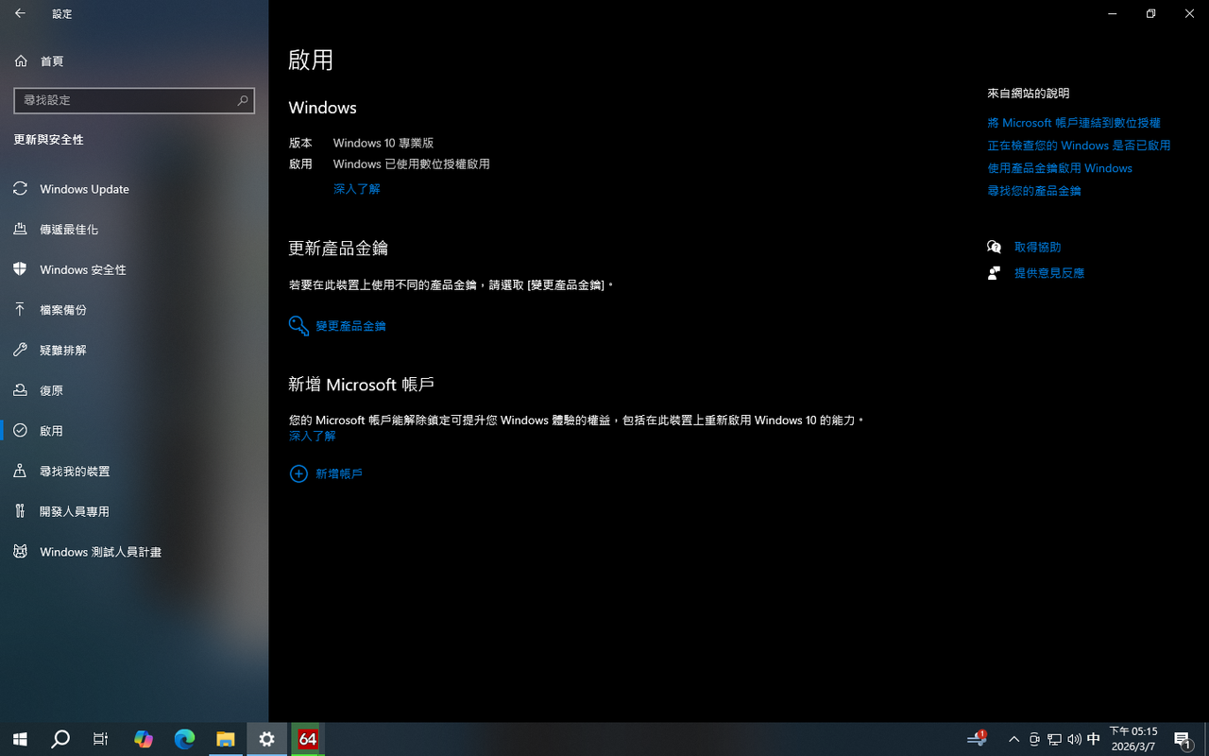Go to 首頁 via the home icon
Viewport: 1209px width, 756px height.
click(x=20, y=60)
